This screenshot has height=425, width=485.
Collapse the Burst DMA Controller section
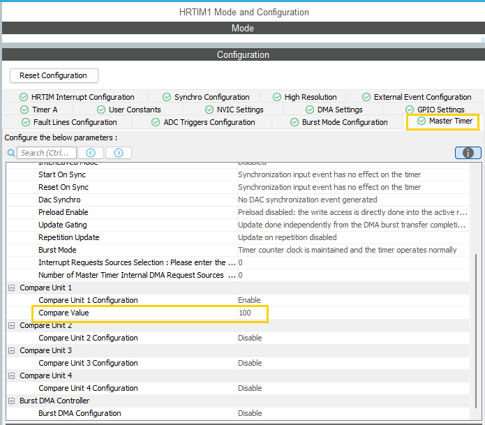11,401
